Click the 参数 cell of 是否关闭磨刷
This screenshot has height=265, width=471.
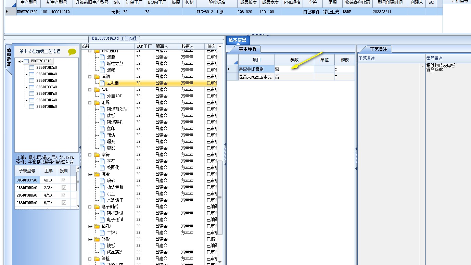(294, 69)
